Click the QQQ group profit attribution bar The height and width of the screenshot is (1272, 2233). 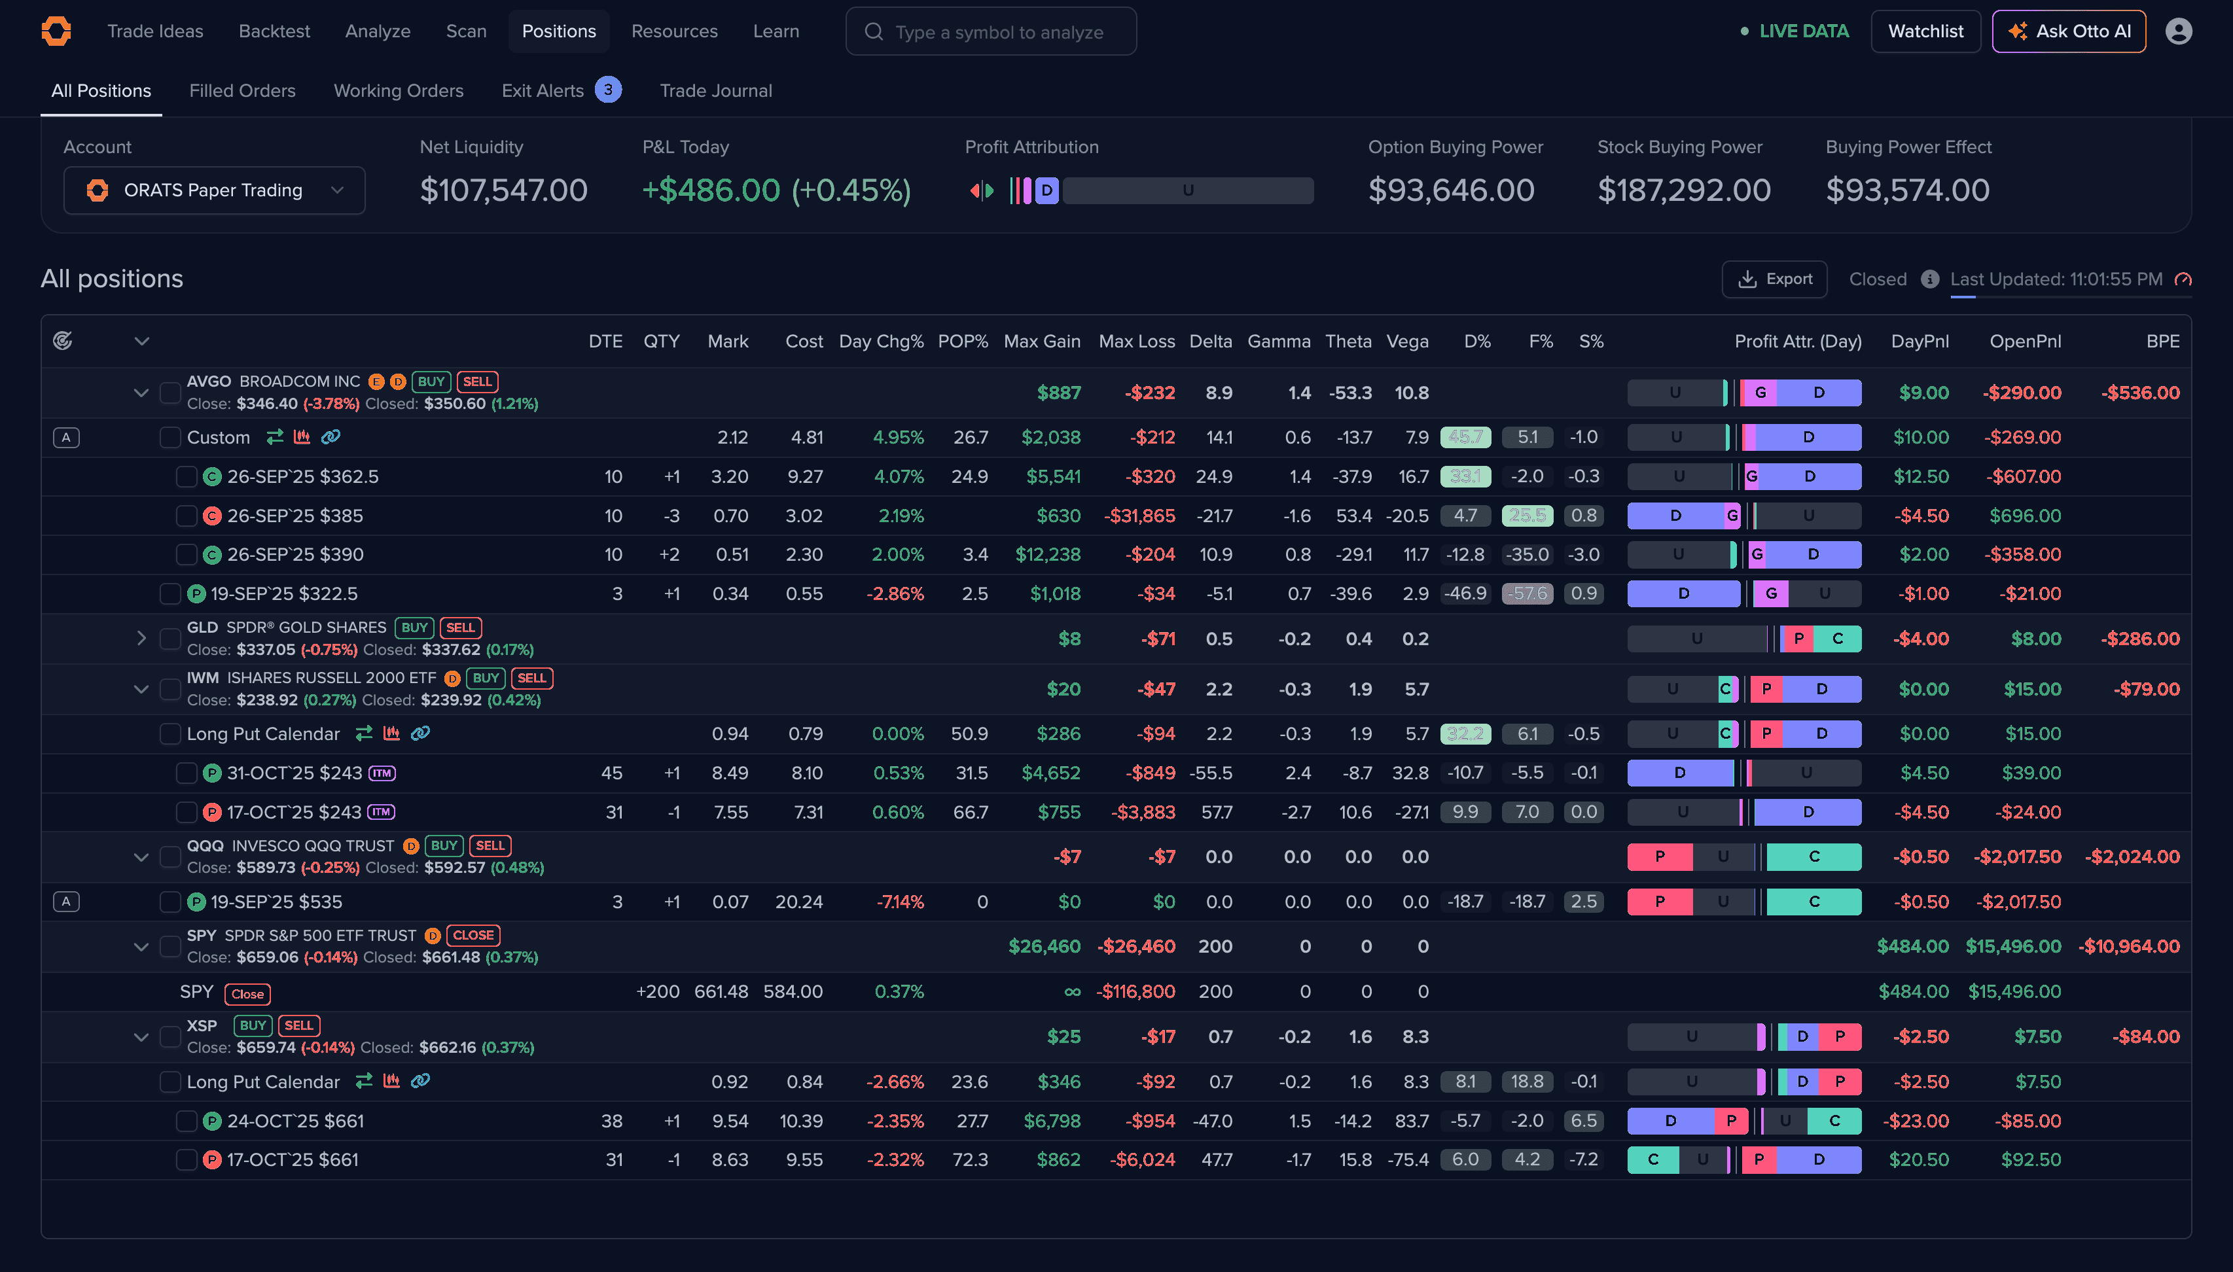(1743, 857)
